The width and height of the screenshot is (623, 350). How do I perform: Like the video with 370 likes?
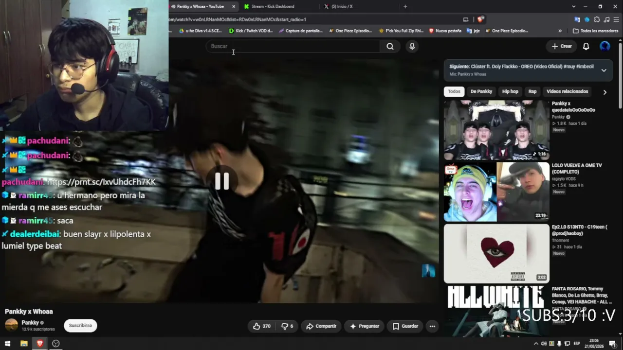click(x=261, y=326)
